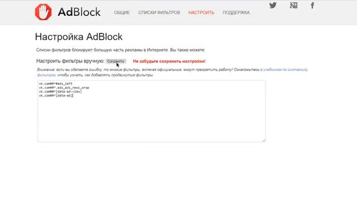The width and height of the screenshot is (357, 201).
Task: Place cursor on vk.com###ads_left line
Action: tap(56, 84)
